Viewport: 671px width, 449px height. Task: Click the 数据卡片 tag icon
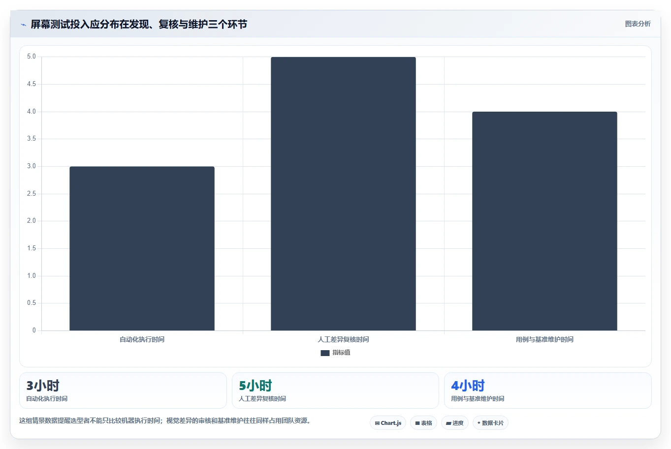pyautogui.click(x=479, y=423)
